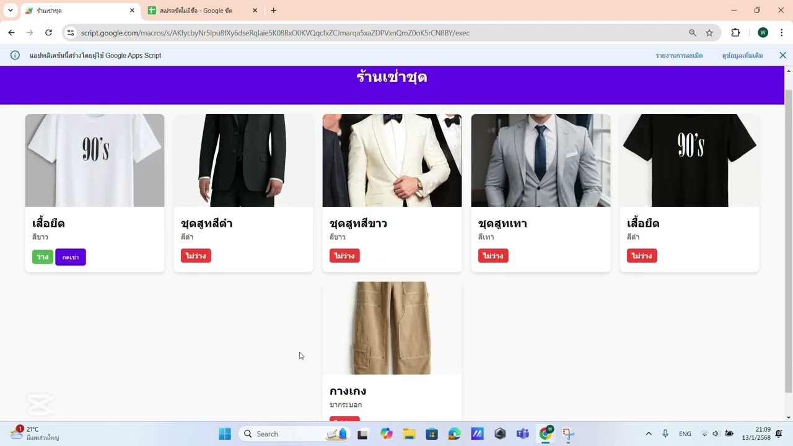793x446 pixels.
Task: Open the Windows Start menu
Action: click(x=224, y=434)
